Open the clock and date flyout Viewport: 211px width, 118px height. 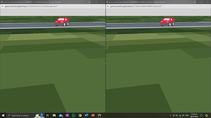click(x=194, y=115)
